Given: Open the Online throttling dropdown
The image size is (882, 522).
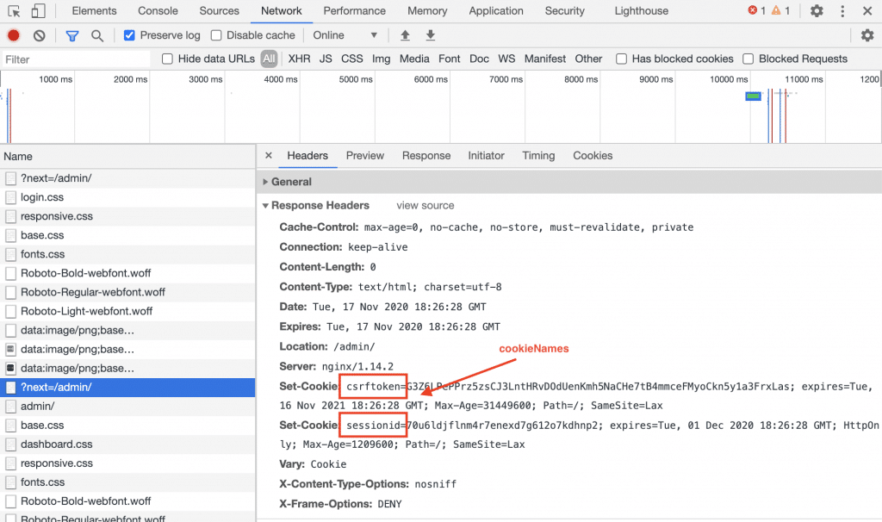Looking at the screenshot, I should (x=345, y=35).
